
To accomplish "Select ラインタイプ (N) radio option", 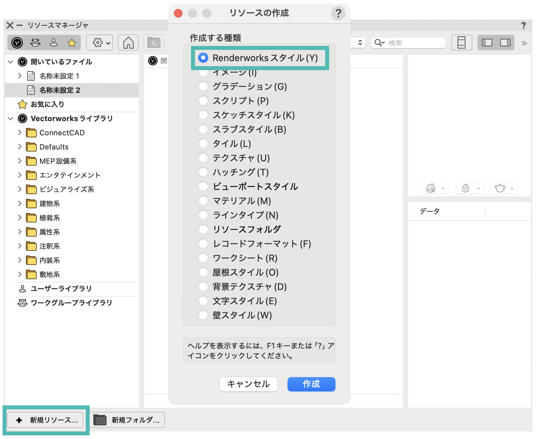I will pos(203,215).
